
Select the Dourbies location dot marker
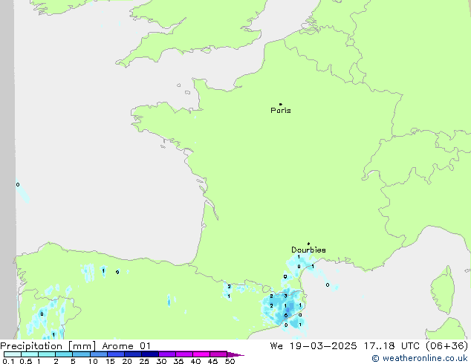[x=308, y=244]
